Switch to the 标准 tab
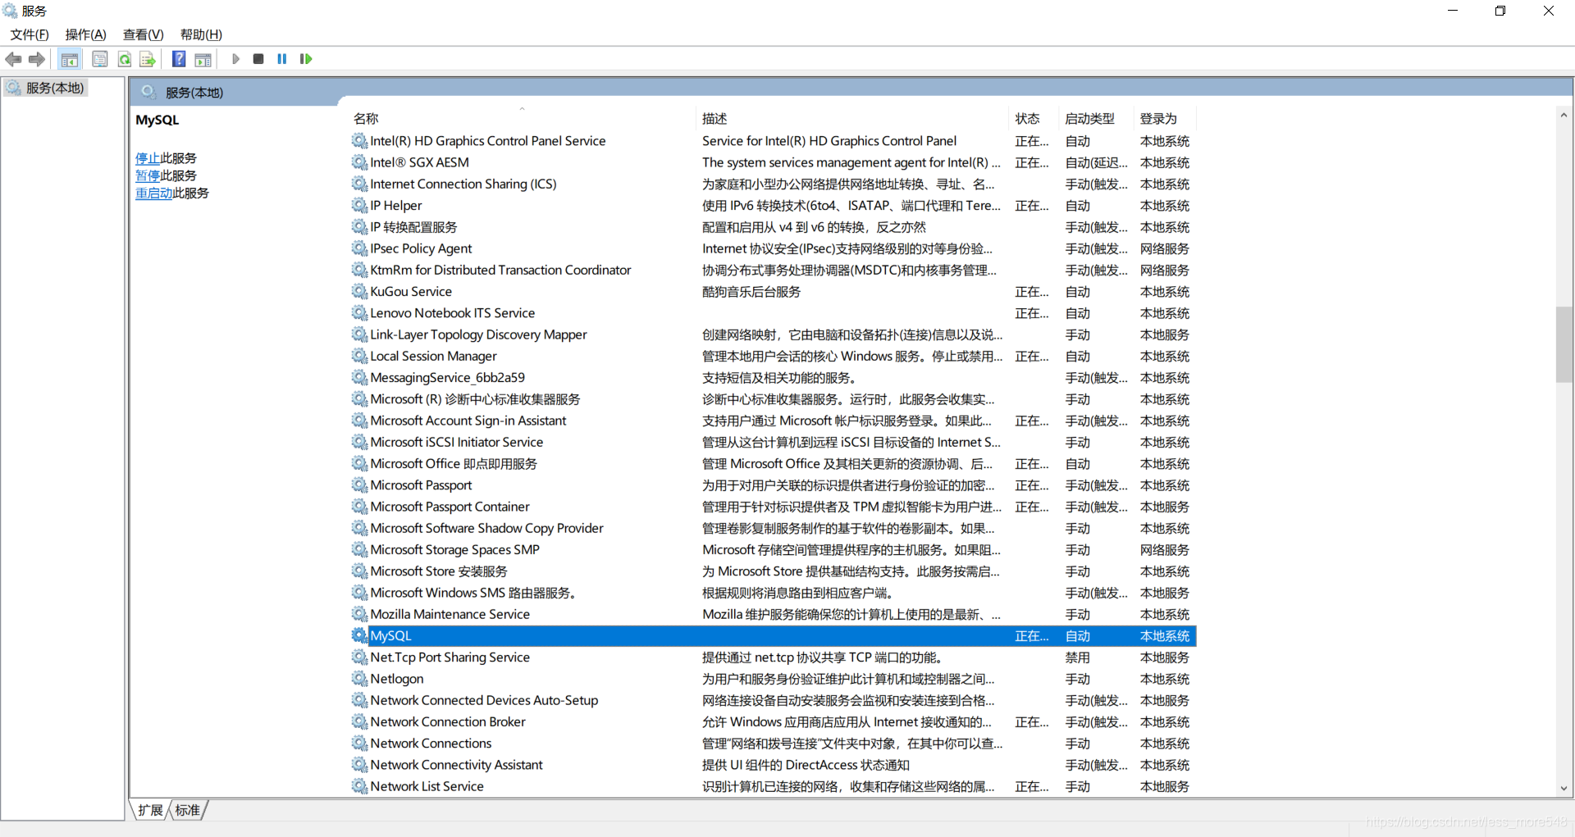1575x837 pixels. tap(188, 810)
